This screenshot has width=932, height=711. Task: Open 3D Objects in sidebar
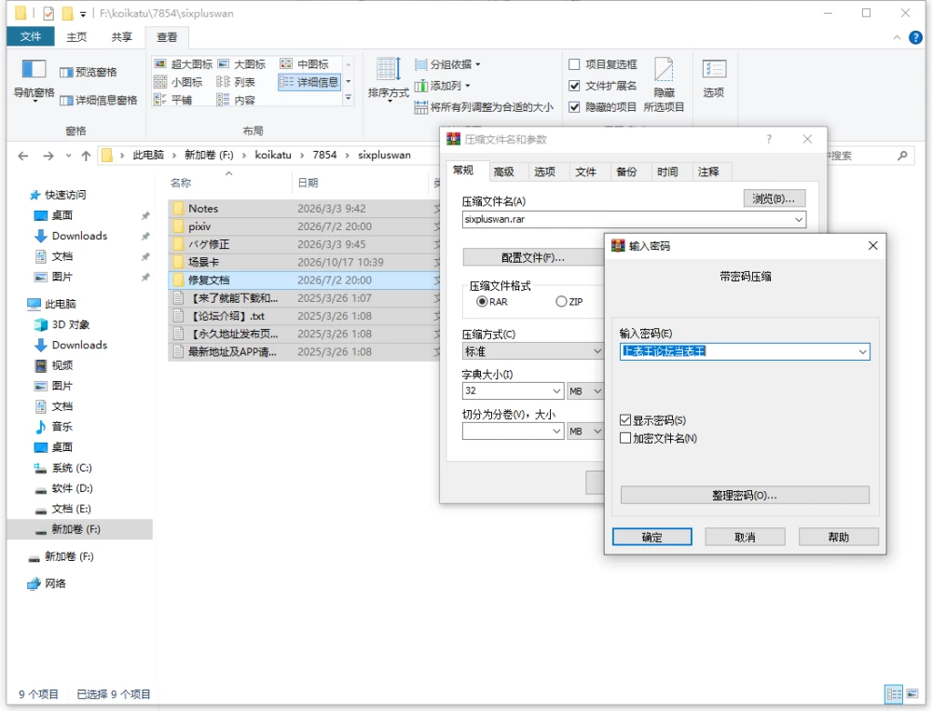pos(62,324)
